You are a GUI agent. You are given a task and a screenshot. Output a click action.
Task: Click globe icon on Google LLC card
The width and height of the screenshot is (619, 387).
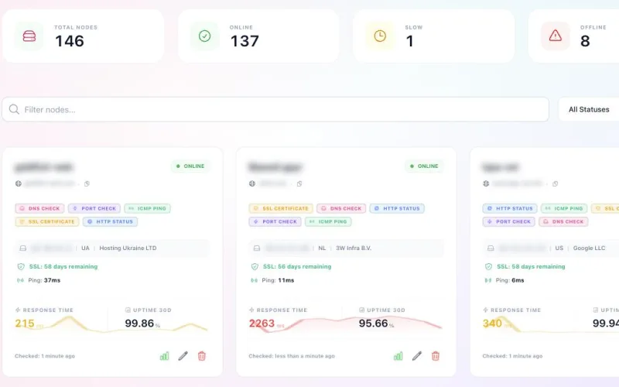[486, 183]
